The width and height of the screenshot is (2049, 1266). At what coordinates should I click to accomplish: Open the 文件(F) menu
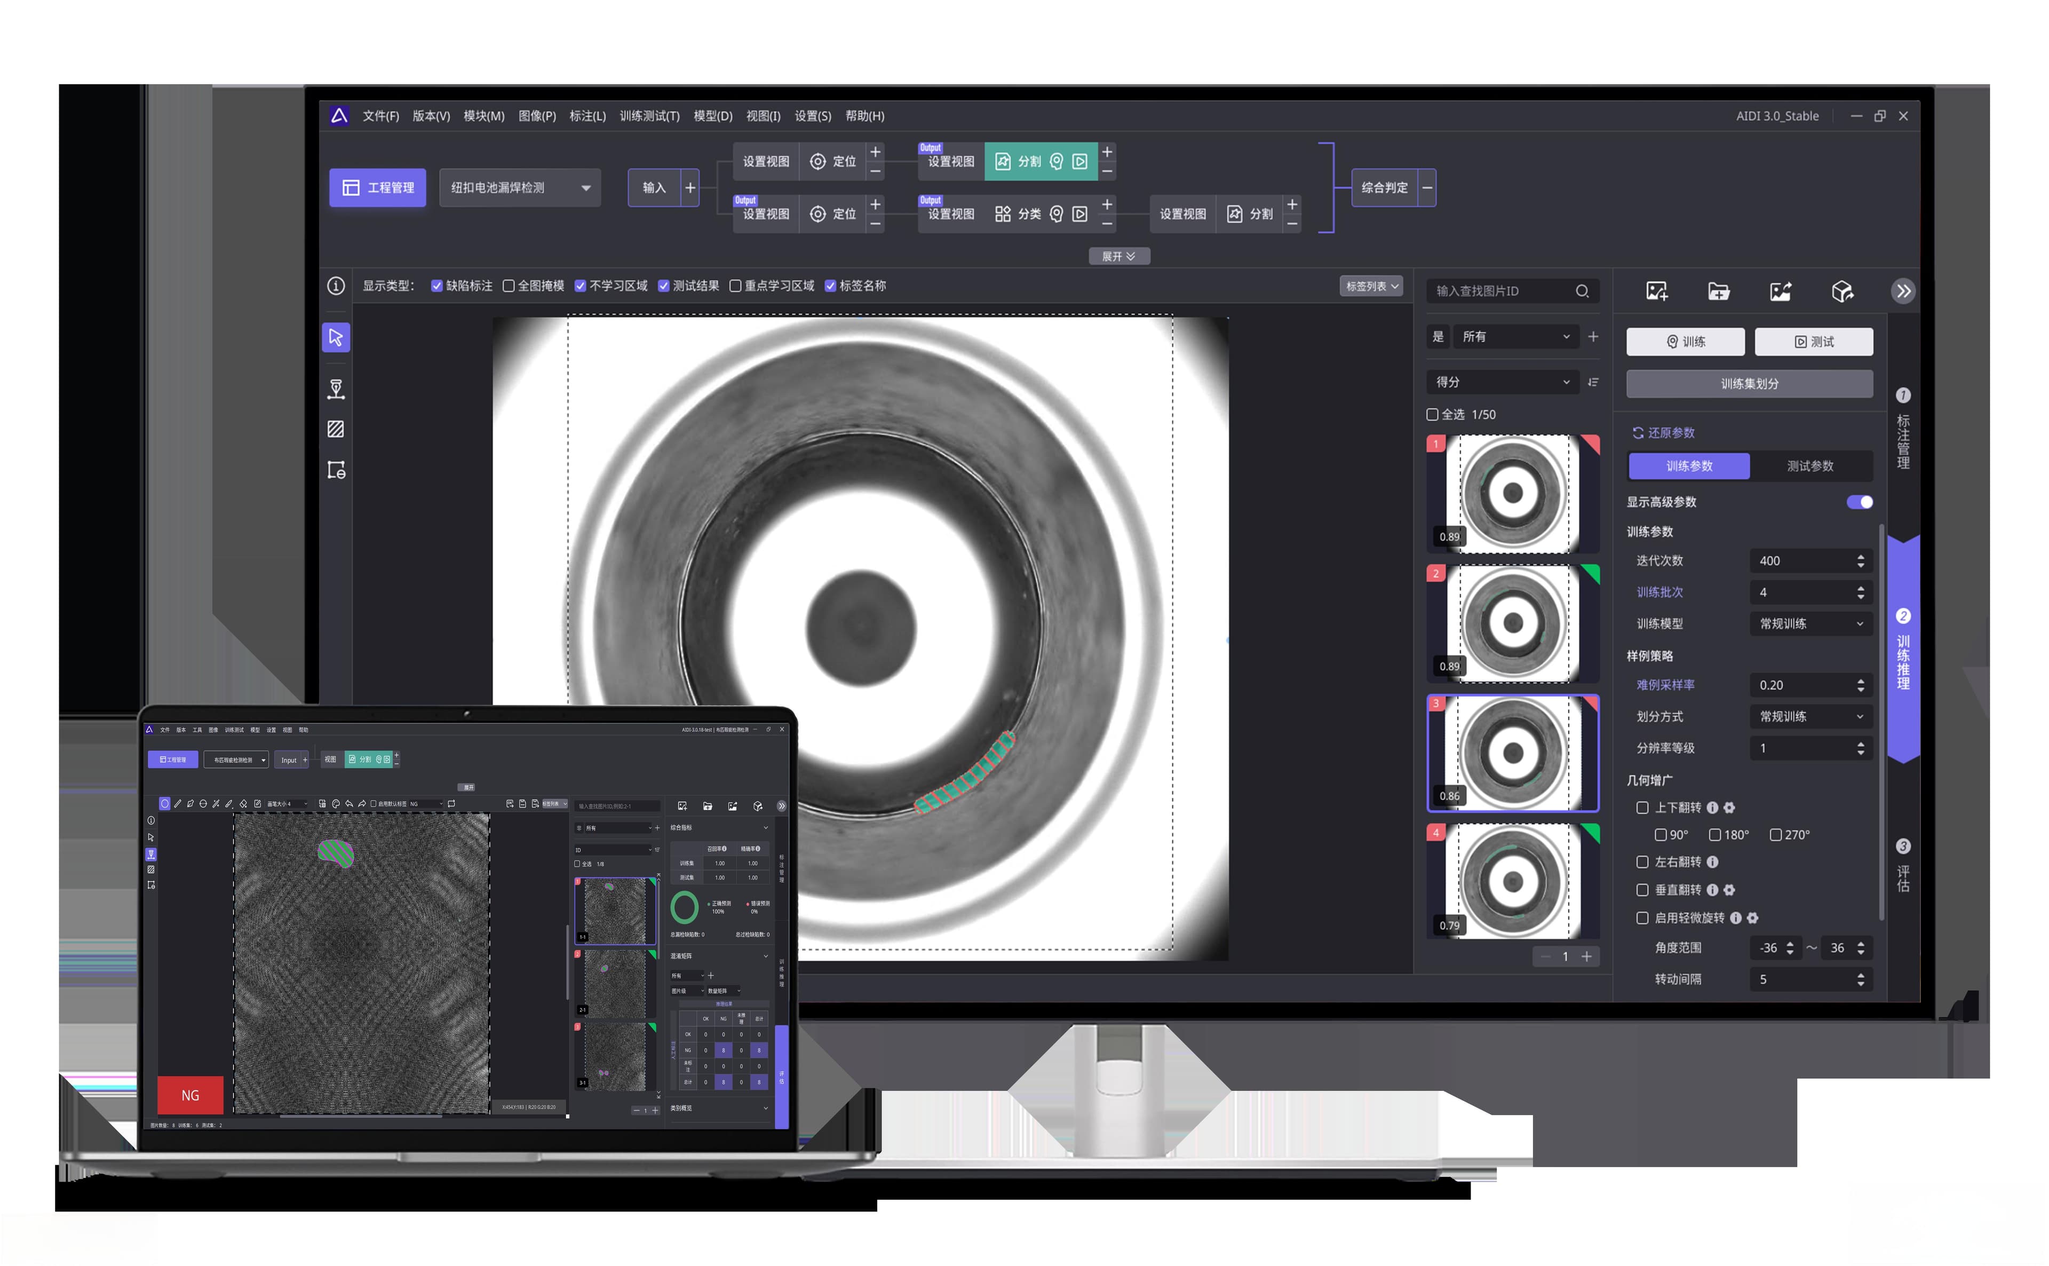pos(381,116)
